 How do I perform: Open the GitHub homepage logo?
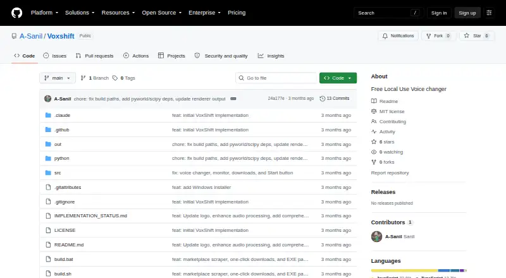tap(17, 13)
